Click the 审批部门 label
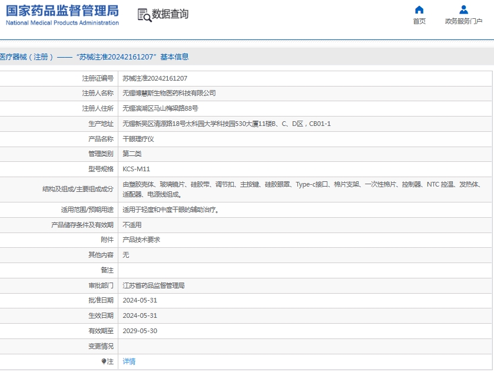The width and height of the screenshot is (494, 372). [x=101, y=285]
